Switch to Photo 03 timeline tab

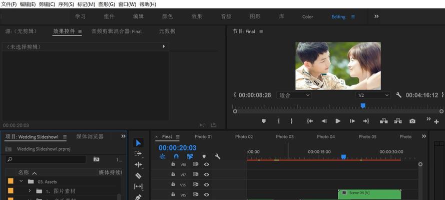coord(285,136)
